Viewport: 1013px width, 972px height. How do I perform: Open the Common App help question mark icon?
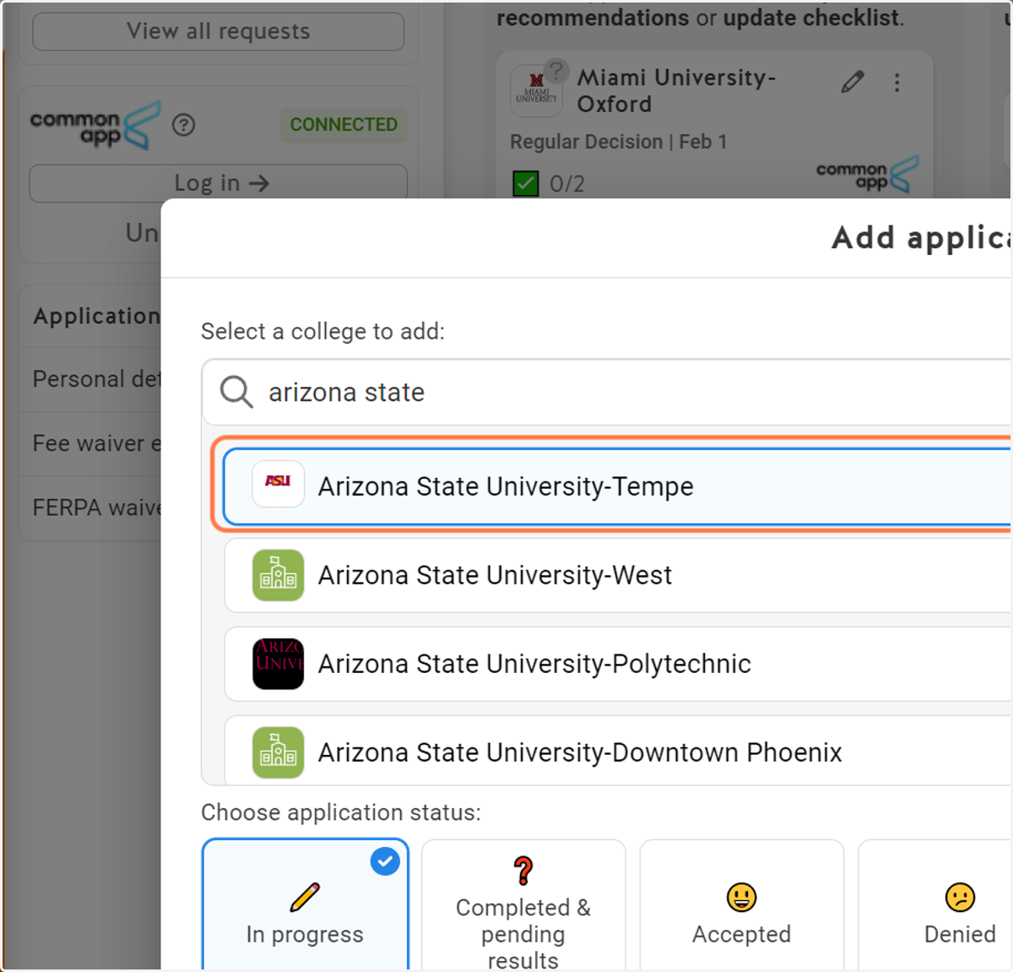tap(183, 125)
